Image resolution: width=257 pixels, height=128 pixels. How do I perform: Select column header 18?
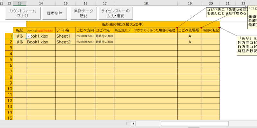pos(146,3)
